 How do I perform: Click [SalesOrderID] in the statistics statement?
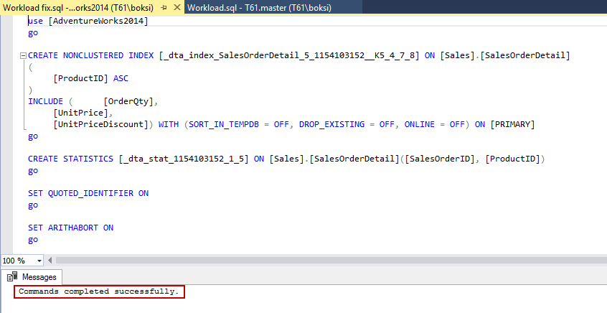(440, 159)
